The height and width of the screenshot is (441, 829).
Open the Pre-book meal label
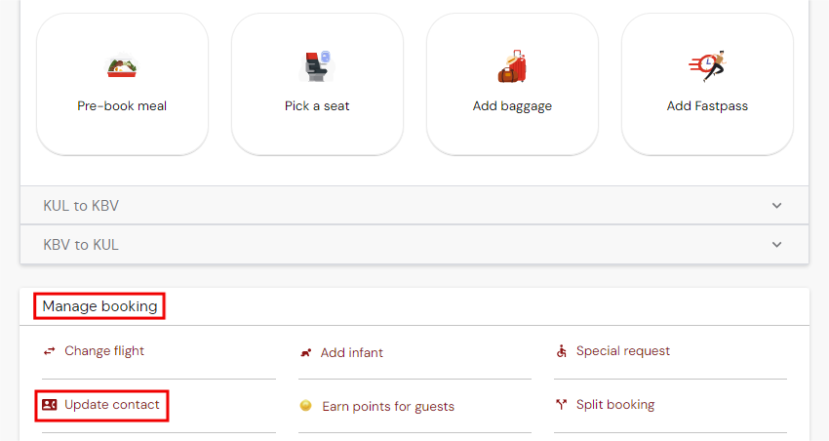pyautogui.click(x=122, y=106)
